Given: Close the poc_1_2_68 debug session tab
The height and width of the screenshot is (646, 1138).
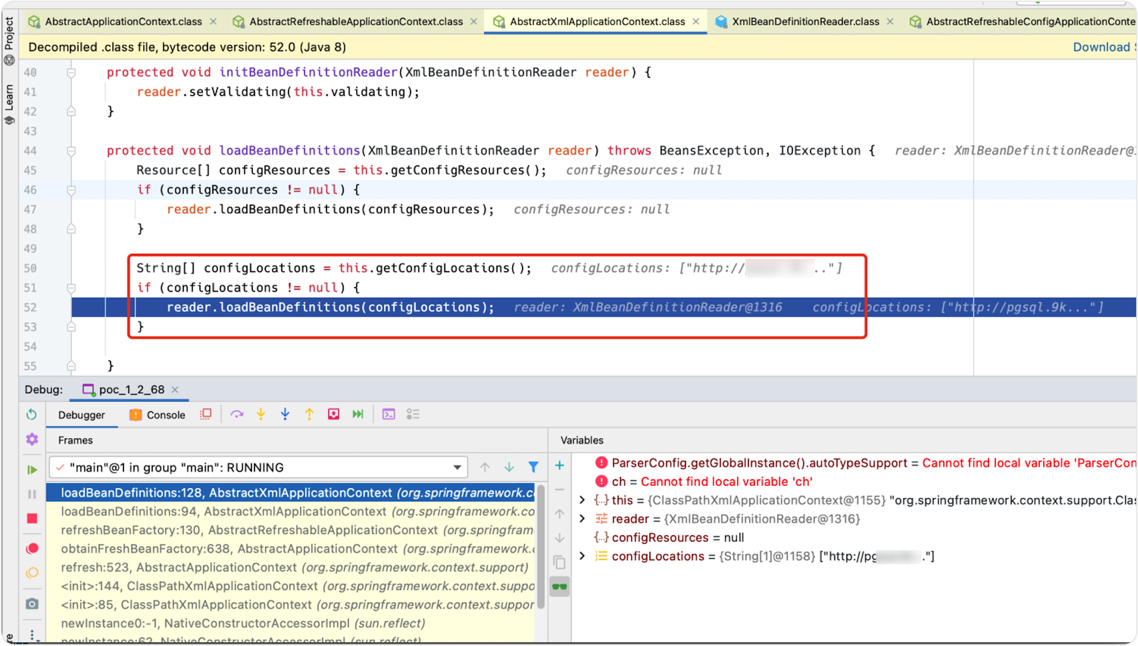Looking at the screenshot, I should click(x=175, y=390).
